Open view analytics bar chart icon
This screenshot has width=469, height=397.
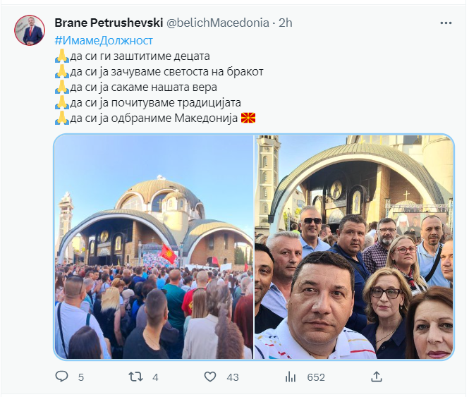pyautogui.click(x=291, y=377)
